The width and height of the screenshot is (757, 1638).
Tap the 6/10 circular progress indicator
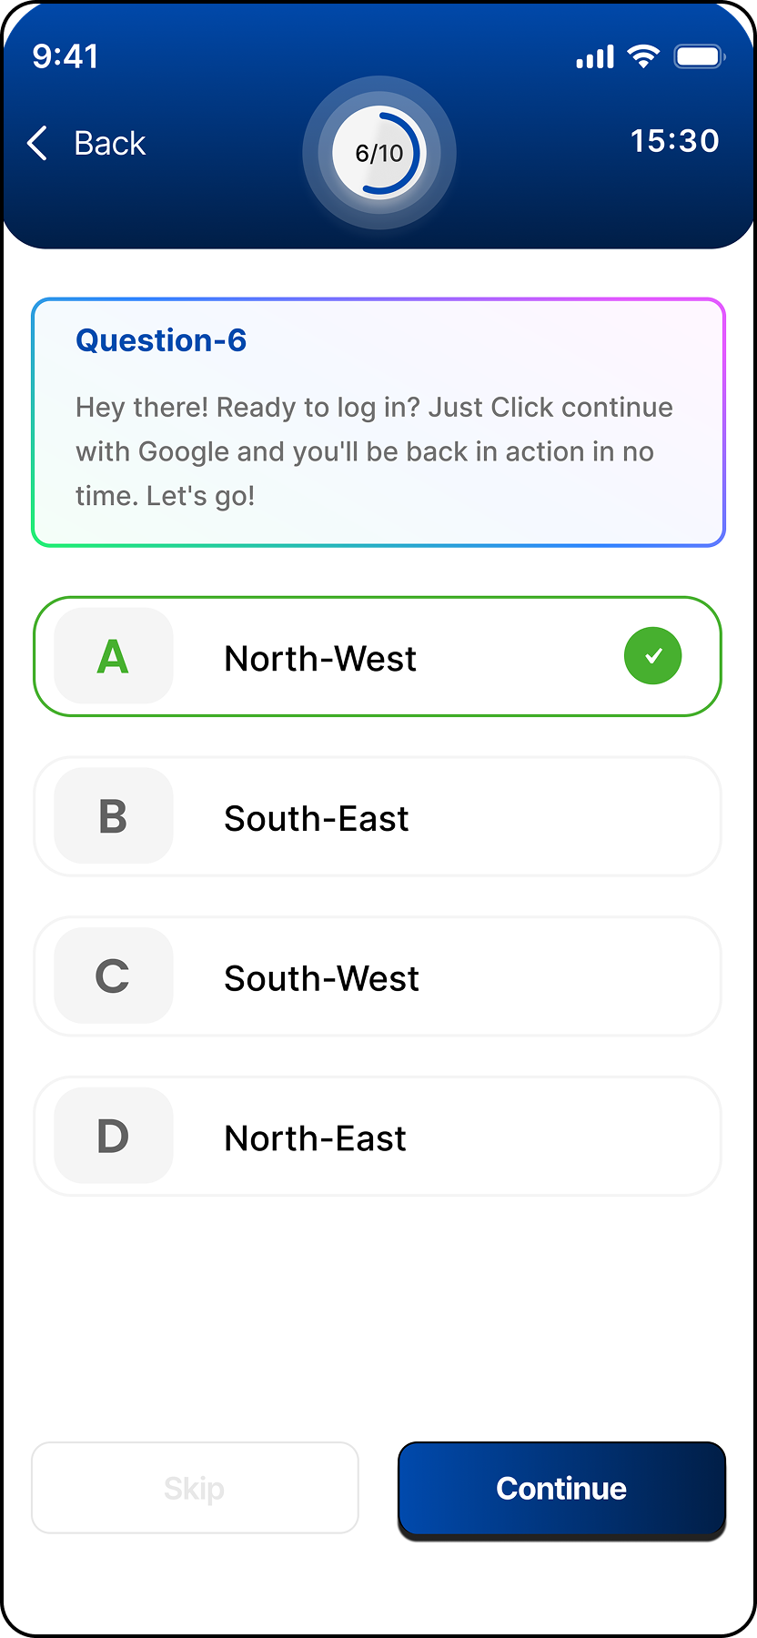(379, 153)
